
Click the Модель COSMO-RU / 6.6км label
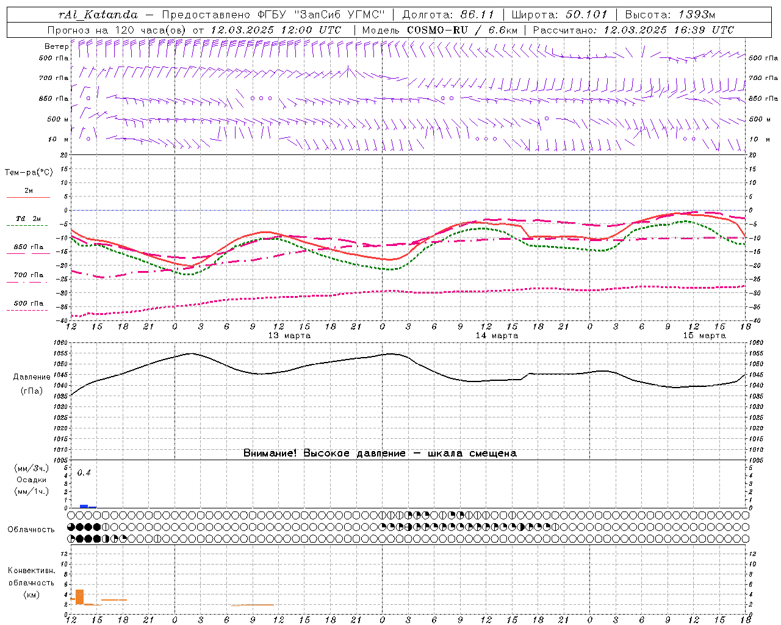(x=440, y=30)
